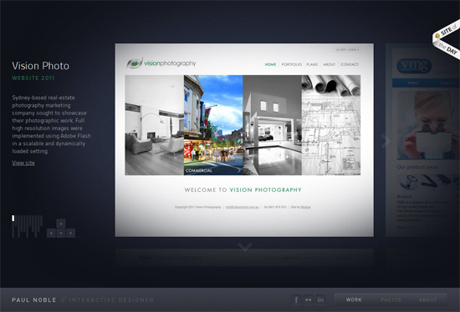460x312 pixels.
Task: Select the highlighted first project bar indicator
Action: pyautogui.click(x=13, y=218)
